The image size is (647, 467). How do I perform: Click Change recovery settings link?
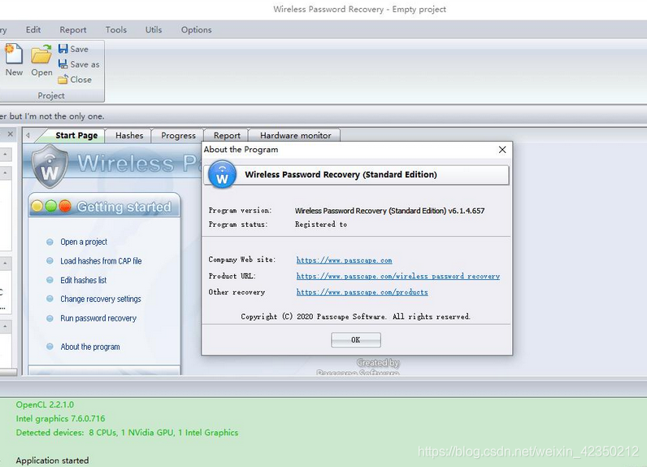[x=101, y=299]
